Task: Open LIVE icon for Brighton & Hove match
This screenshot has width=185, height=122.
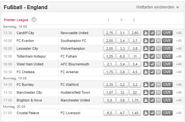Action: (x=167, y=100)
